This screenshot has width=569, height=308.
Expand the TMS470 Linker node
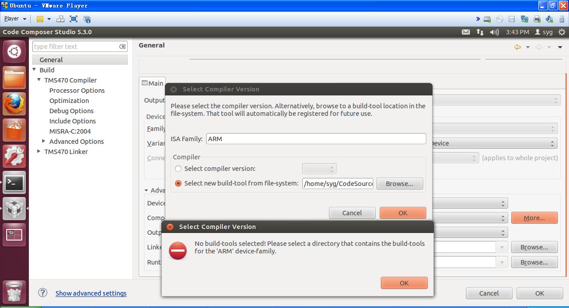coord(39,151)
